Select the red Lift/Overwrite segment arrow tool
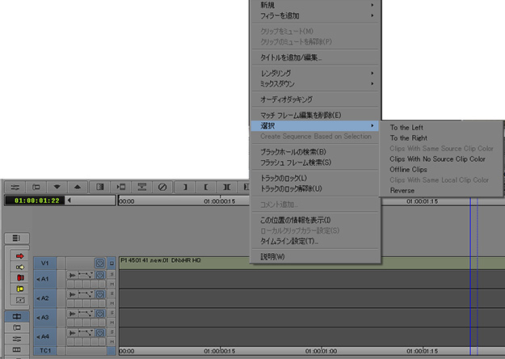 tap(19, 256)
